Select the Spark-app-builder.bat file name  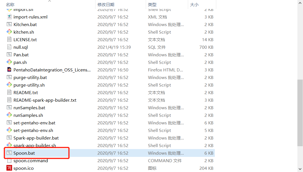point(36,138)
